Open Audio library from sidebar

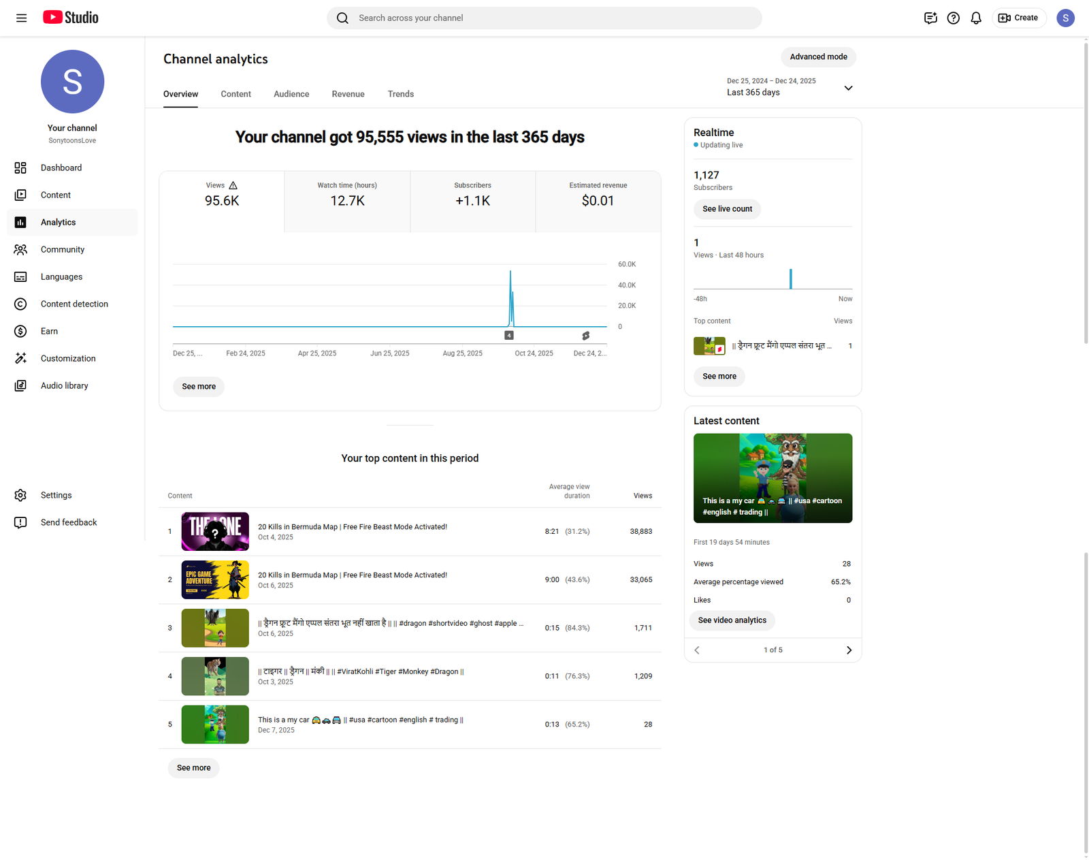tap(64, 385)
